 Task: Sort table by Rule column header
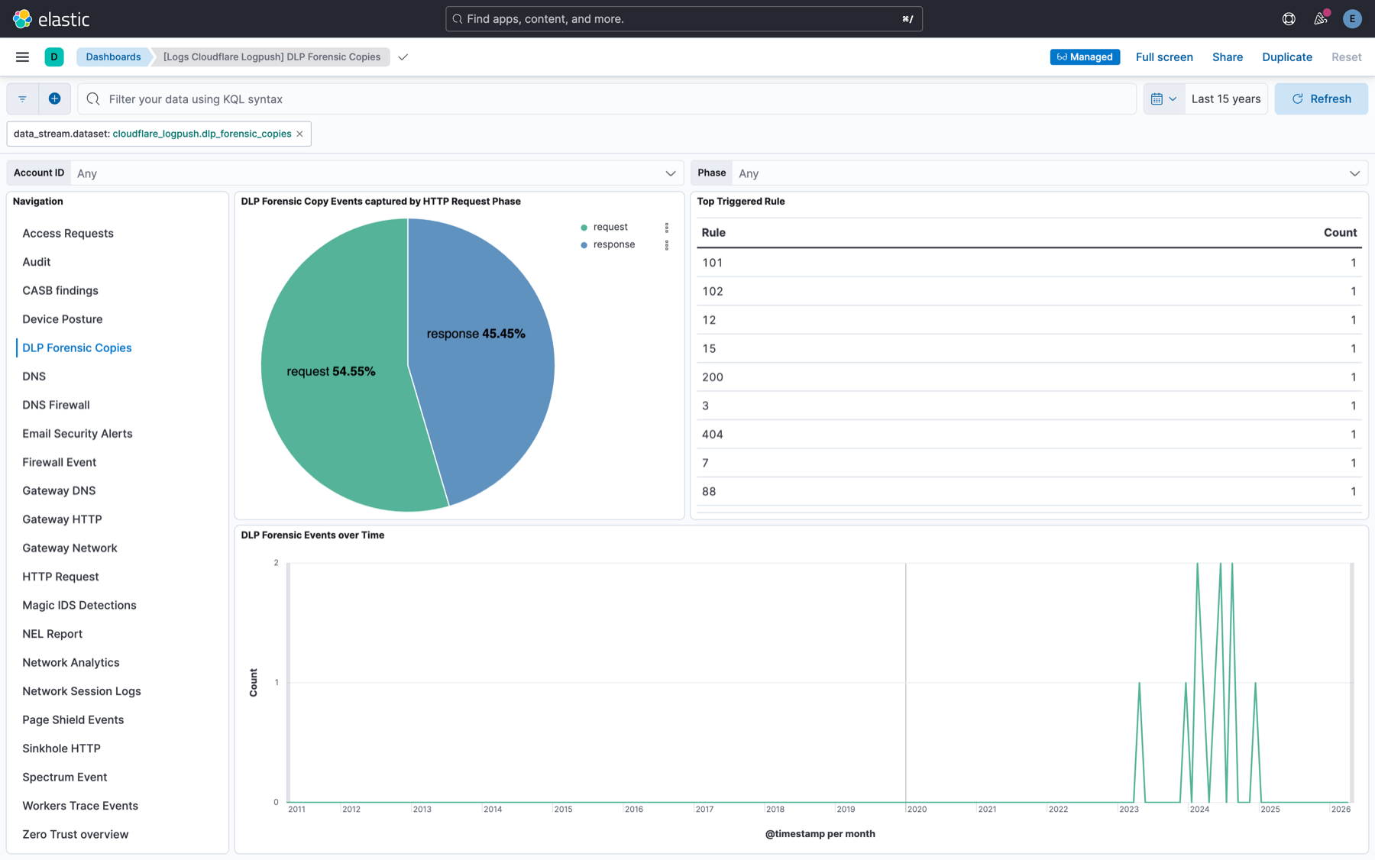point(713,233)
